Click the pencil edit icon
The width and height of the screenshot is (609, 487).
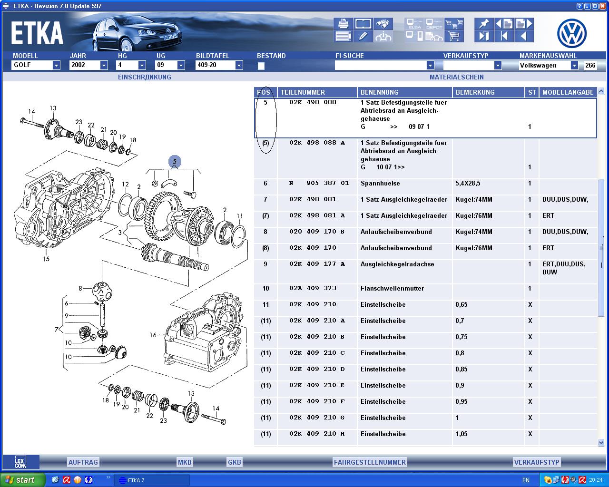point(363,36)
